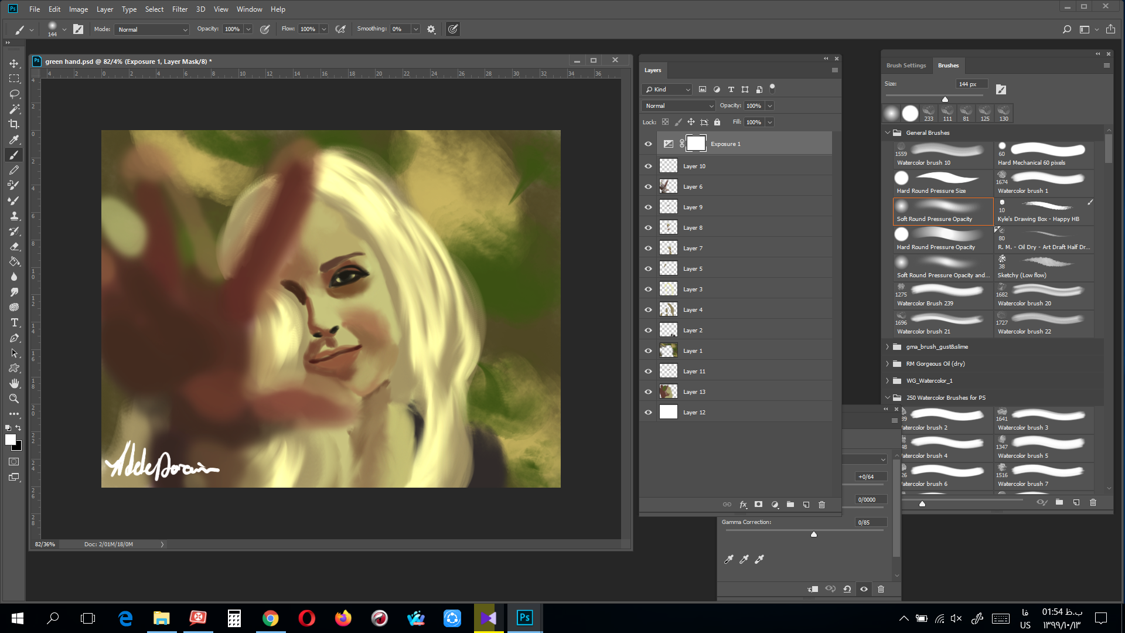Toggle airbrush-style build-up effects
This screenshot has width=1125, height=633.
(340, 29)
